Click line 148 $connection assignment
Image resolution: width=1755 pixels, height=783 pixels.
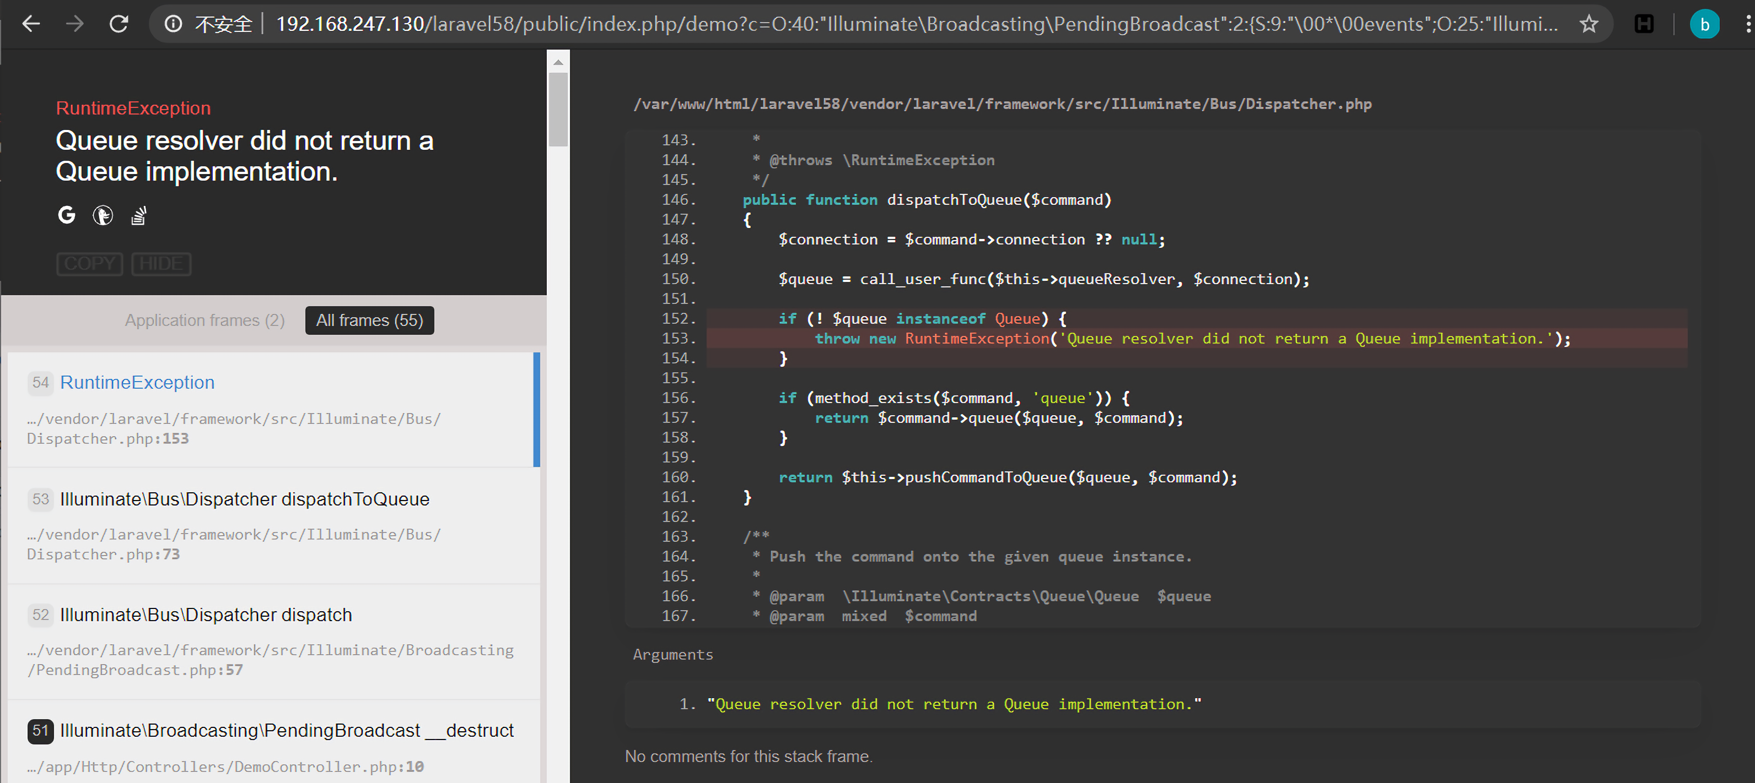click(x=972, y=240)
